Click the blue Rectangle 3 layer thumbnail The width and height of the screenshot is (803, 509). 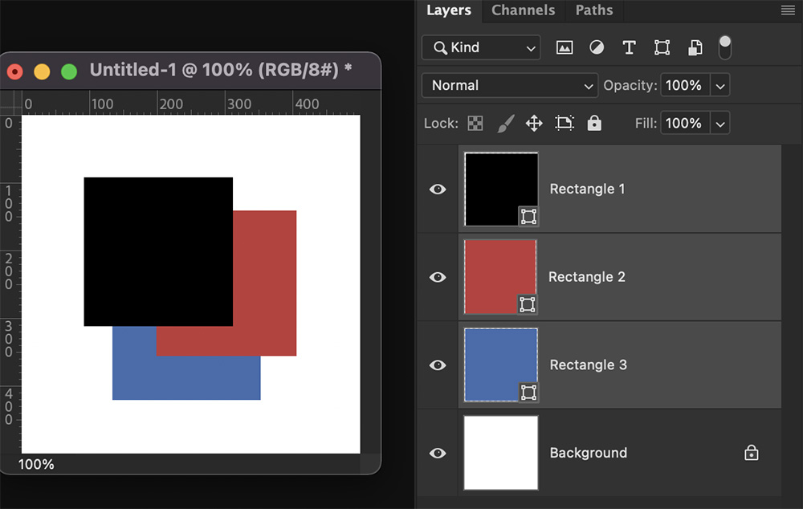[501, 365]
